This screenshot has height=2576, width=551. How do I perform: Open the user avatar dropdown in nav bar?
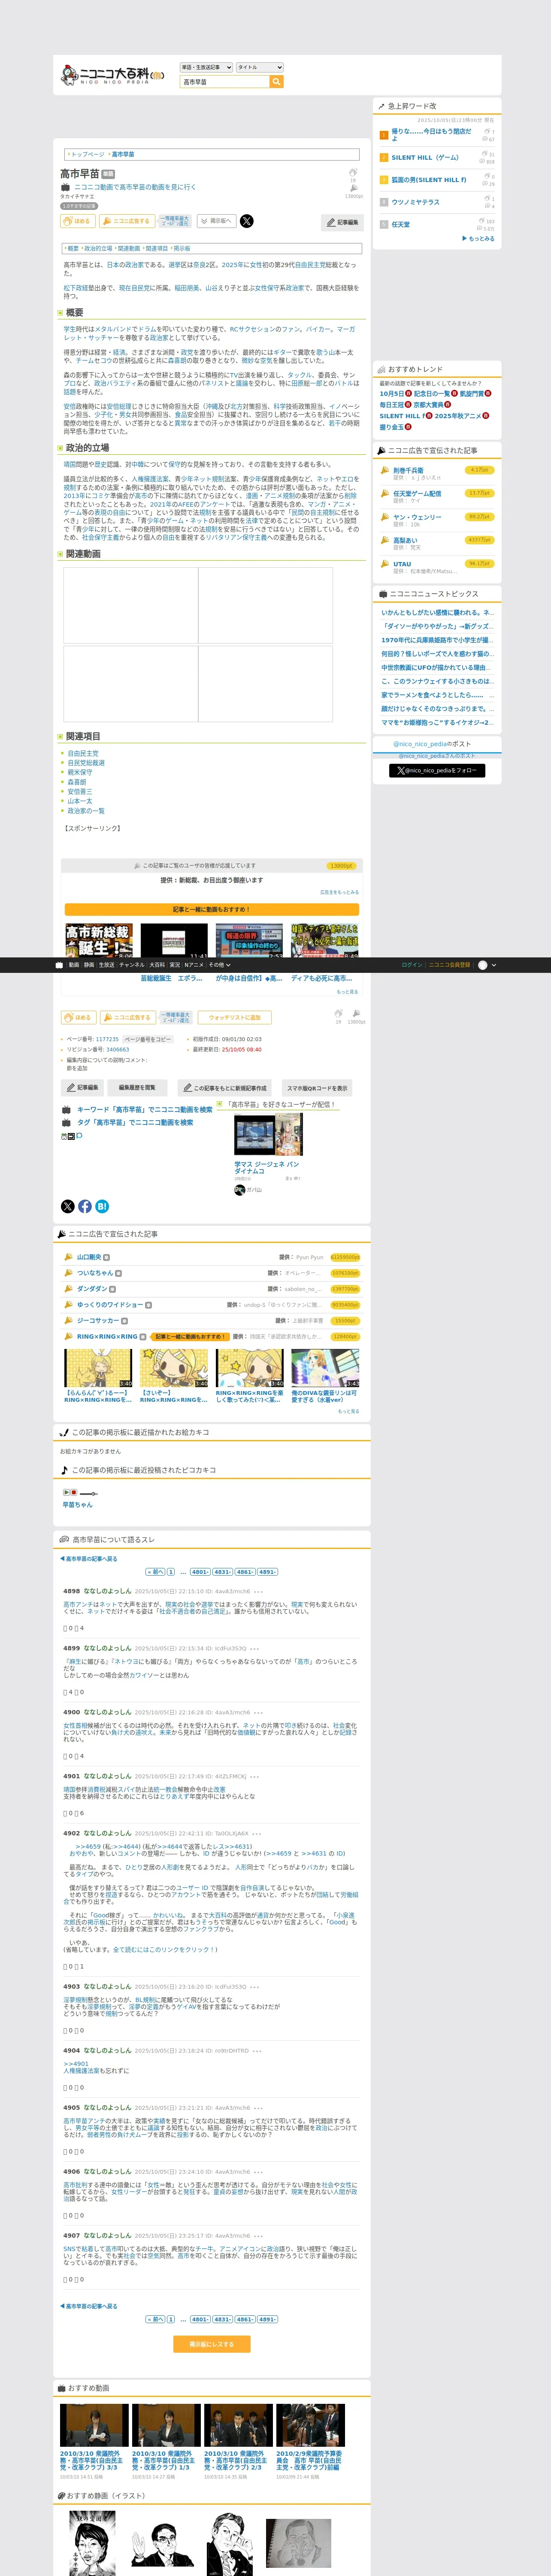(488, 965)
